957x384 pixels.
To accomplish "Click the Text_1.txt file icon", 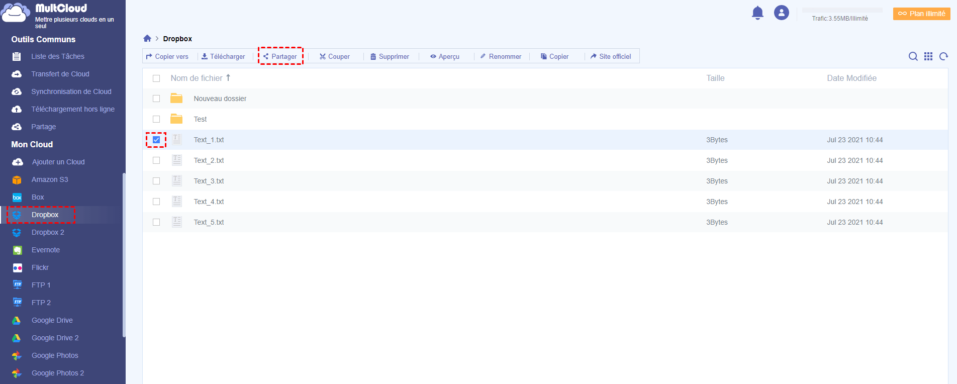I will (177, 139).
